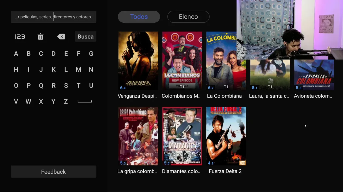Select letter N on keyboard
The height and width of the screenshot is (192, 343).
click(x=91, y=70)
